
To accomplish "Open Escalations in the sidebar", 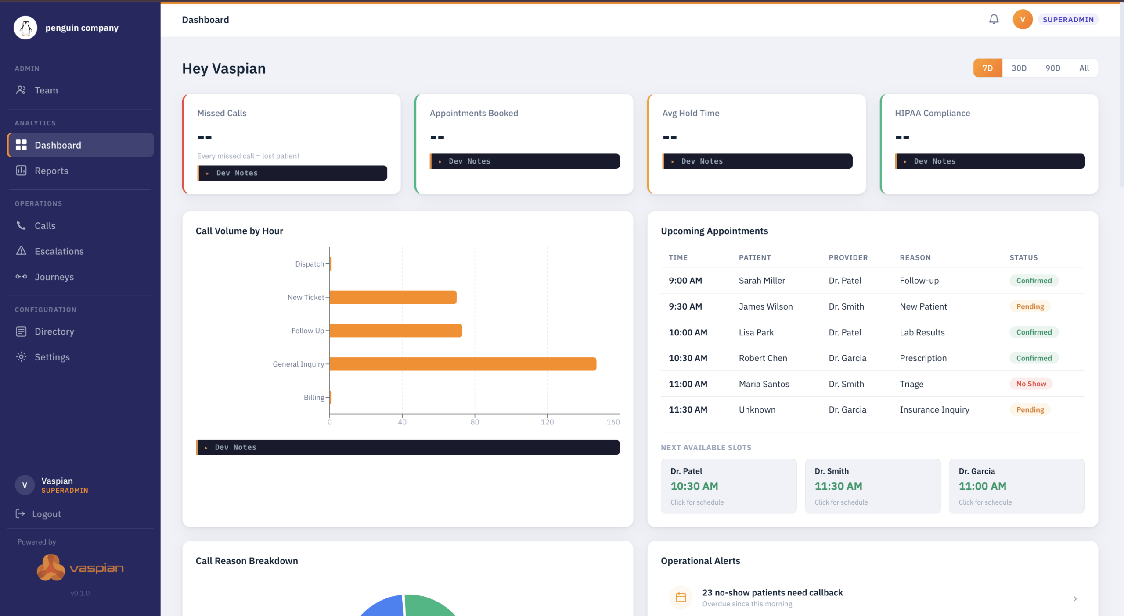I will coord(80,251).
